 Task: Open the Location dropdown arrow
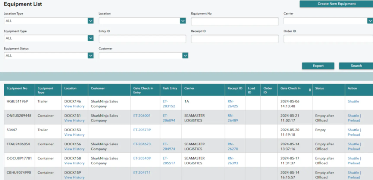(183, 21)
